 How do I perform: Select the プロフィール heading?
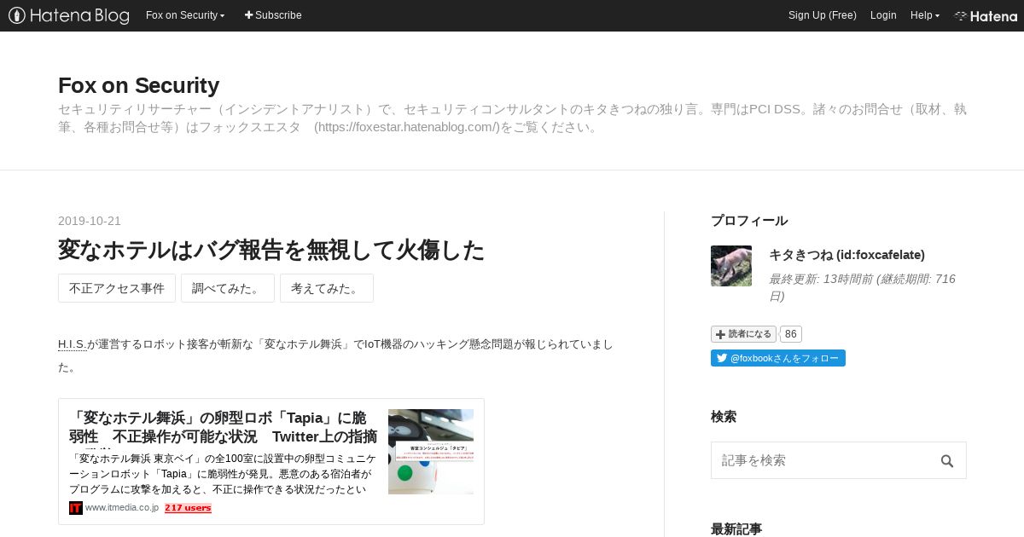coord(749,221)
